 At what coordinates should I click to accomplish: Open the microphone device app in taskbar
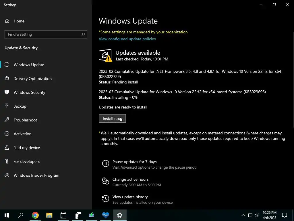(78, 215)
